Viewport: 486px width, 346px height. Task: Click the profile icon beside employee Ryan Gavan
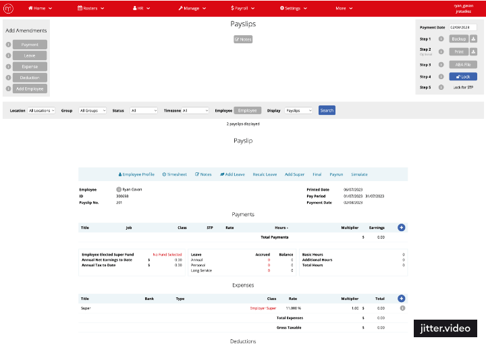click(x=119, y=189)
